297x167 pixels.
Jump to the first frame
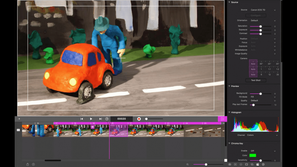pos(82,119)
